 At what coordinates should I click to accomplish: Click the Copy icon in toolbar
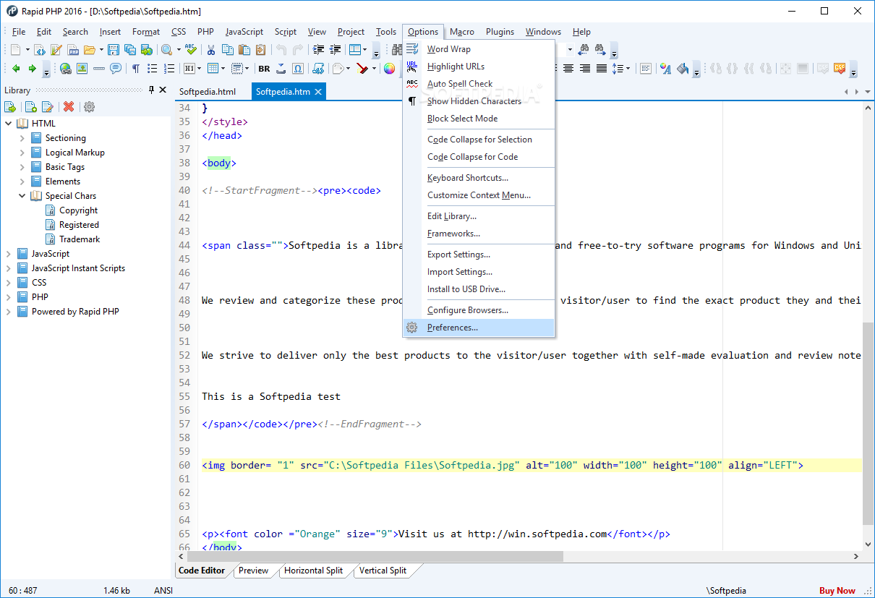pos(228,50)
